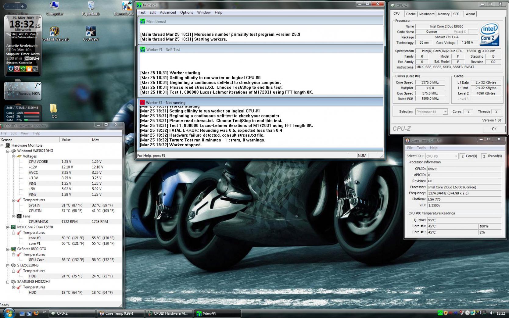Click the red Worker #2 Not running icon
This screenshot has width=509, height=318.
tap(142, 102)
